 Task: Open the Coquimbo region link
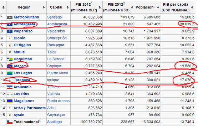23,59
